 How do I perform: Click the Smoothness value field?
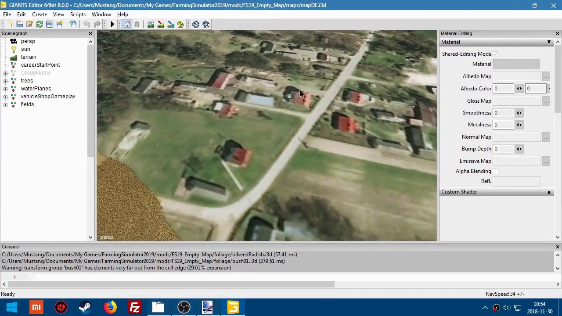(503, 113)
